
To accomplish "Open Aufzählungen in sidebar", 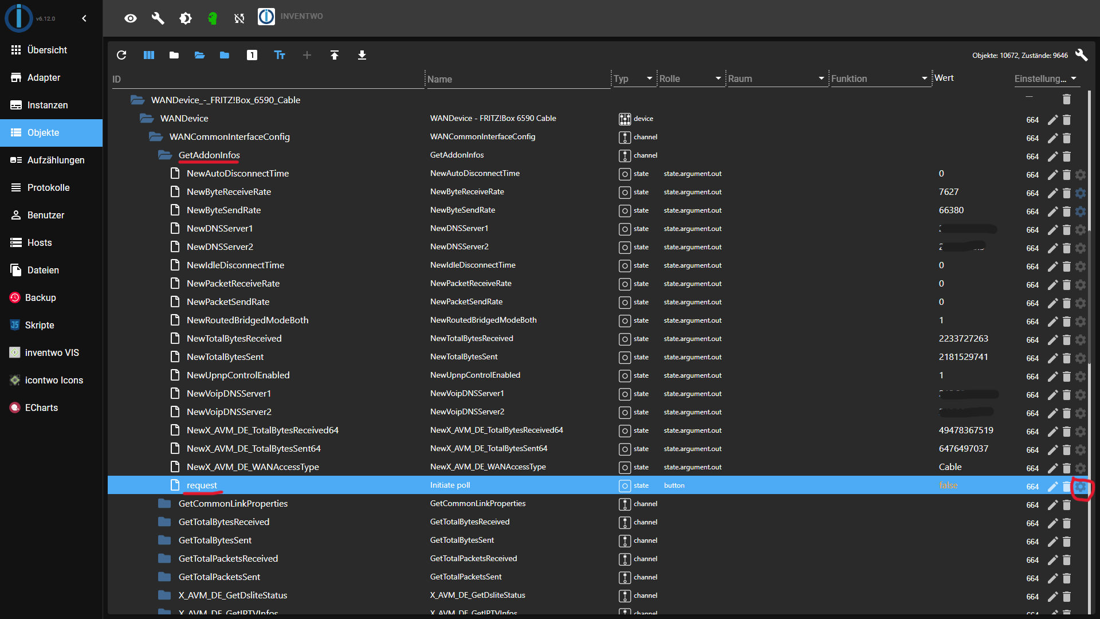I will 52,160.
